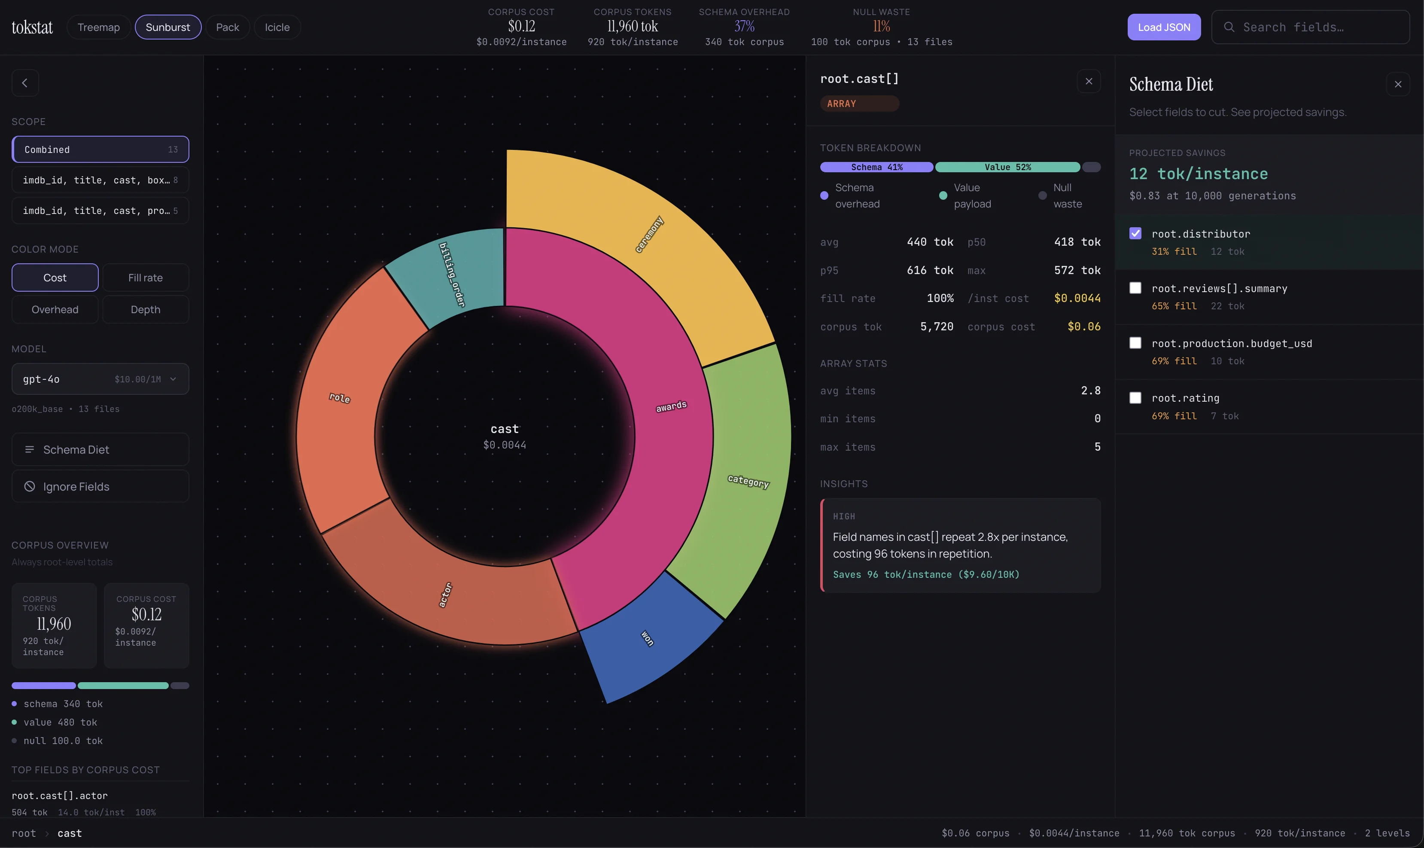
Task: Click the Load JSON button
Action: 1163,27
